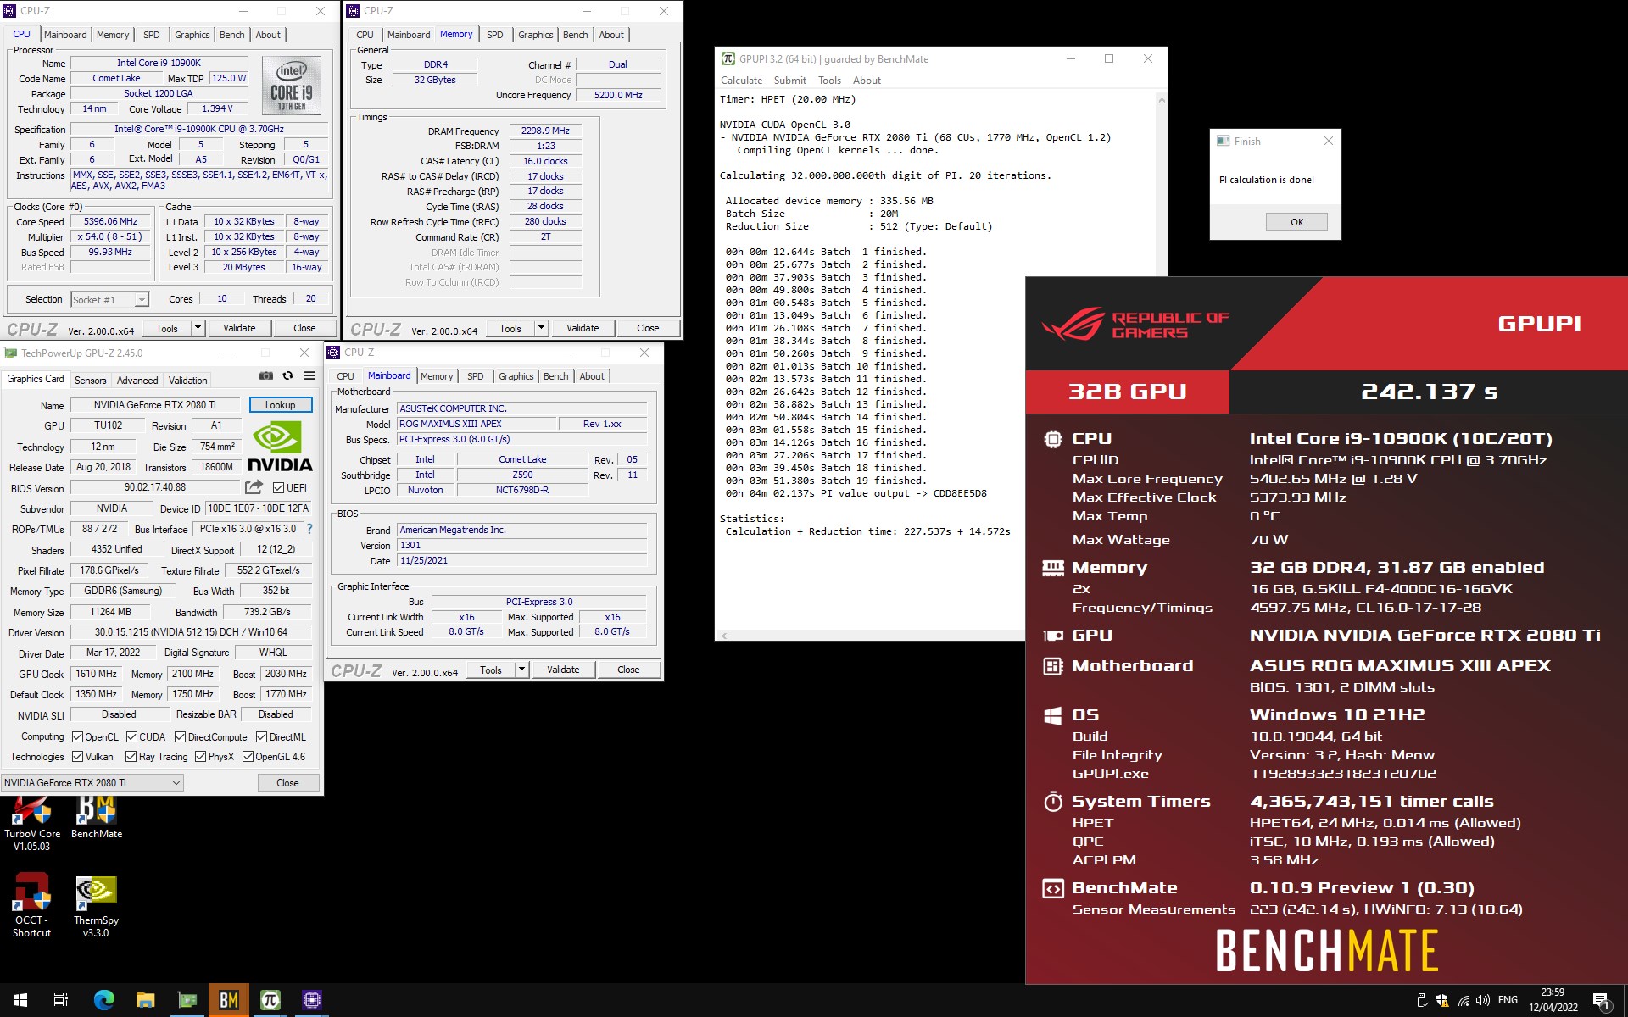Viewport: 1628px width, 1017px height.
Task: Open SPD tab in CPU-Z Memory window
Action: click(x=495, y=35)
